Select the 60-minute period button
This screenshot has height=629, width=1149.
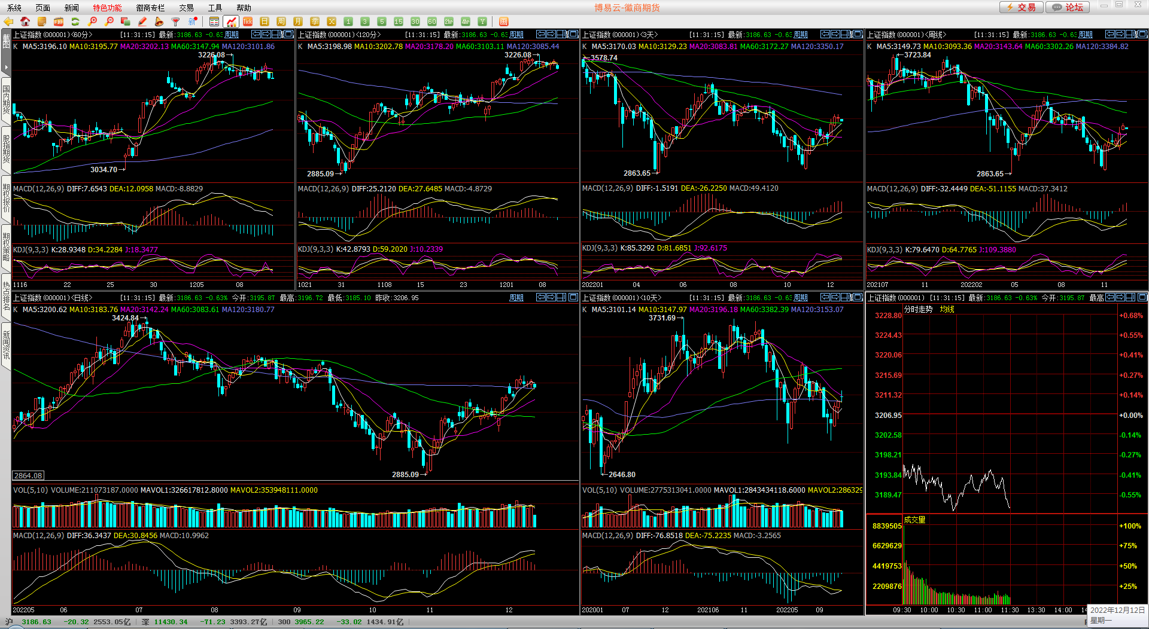(432, 22)
